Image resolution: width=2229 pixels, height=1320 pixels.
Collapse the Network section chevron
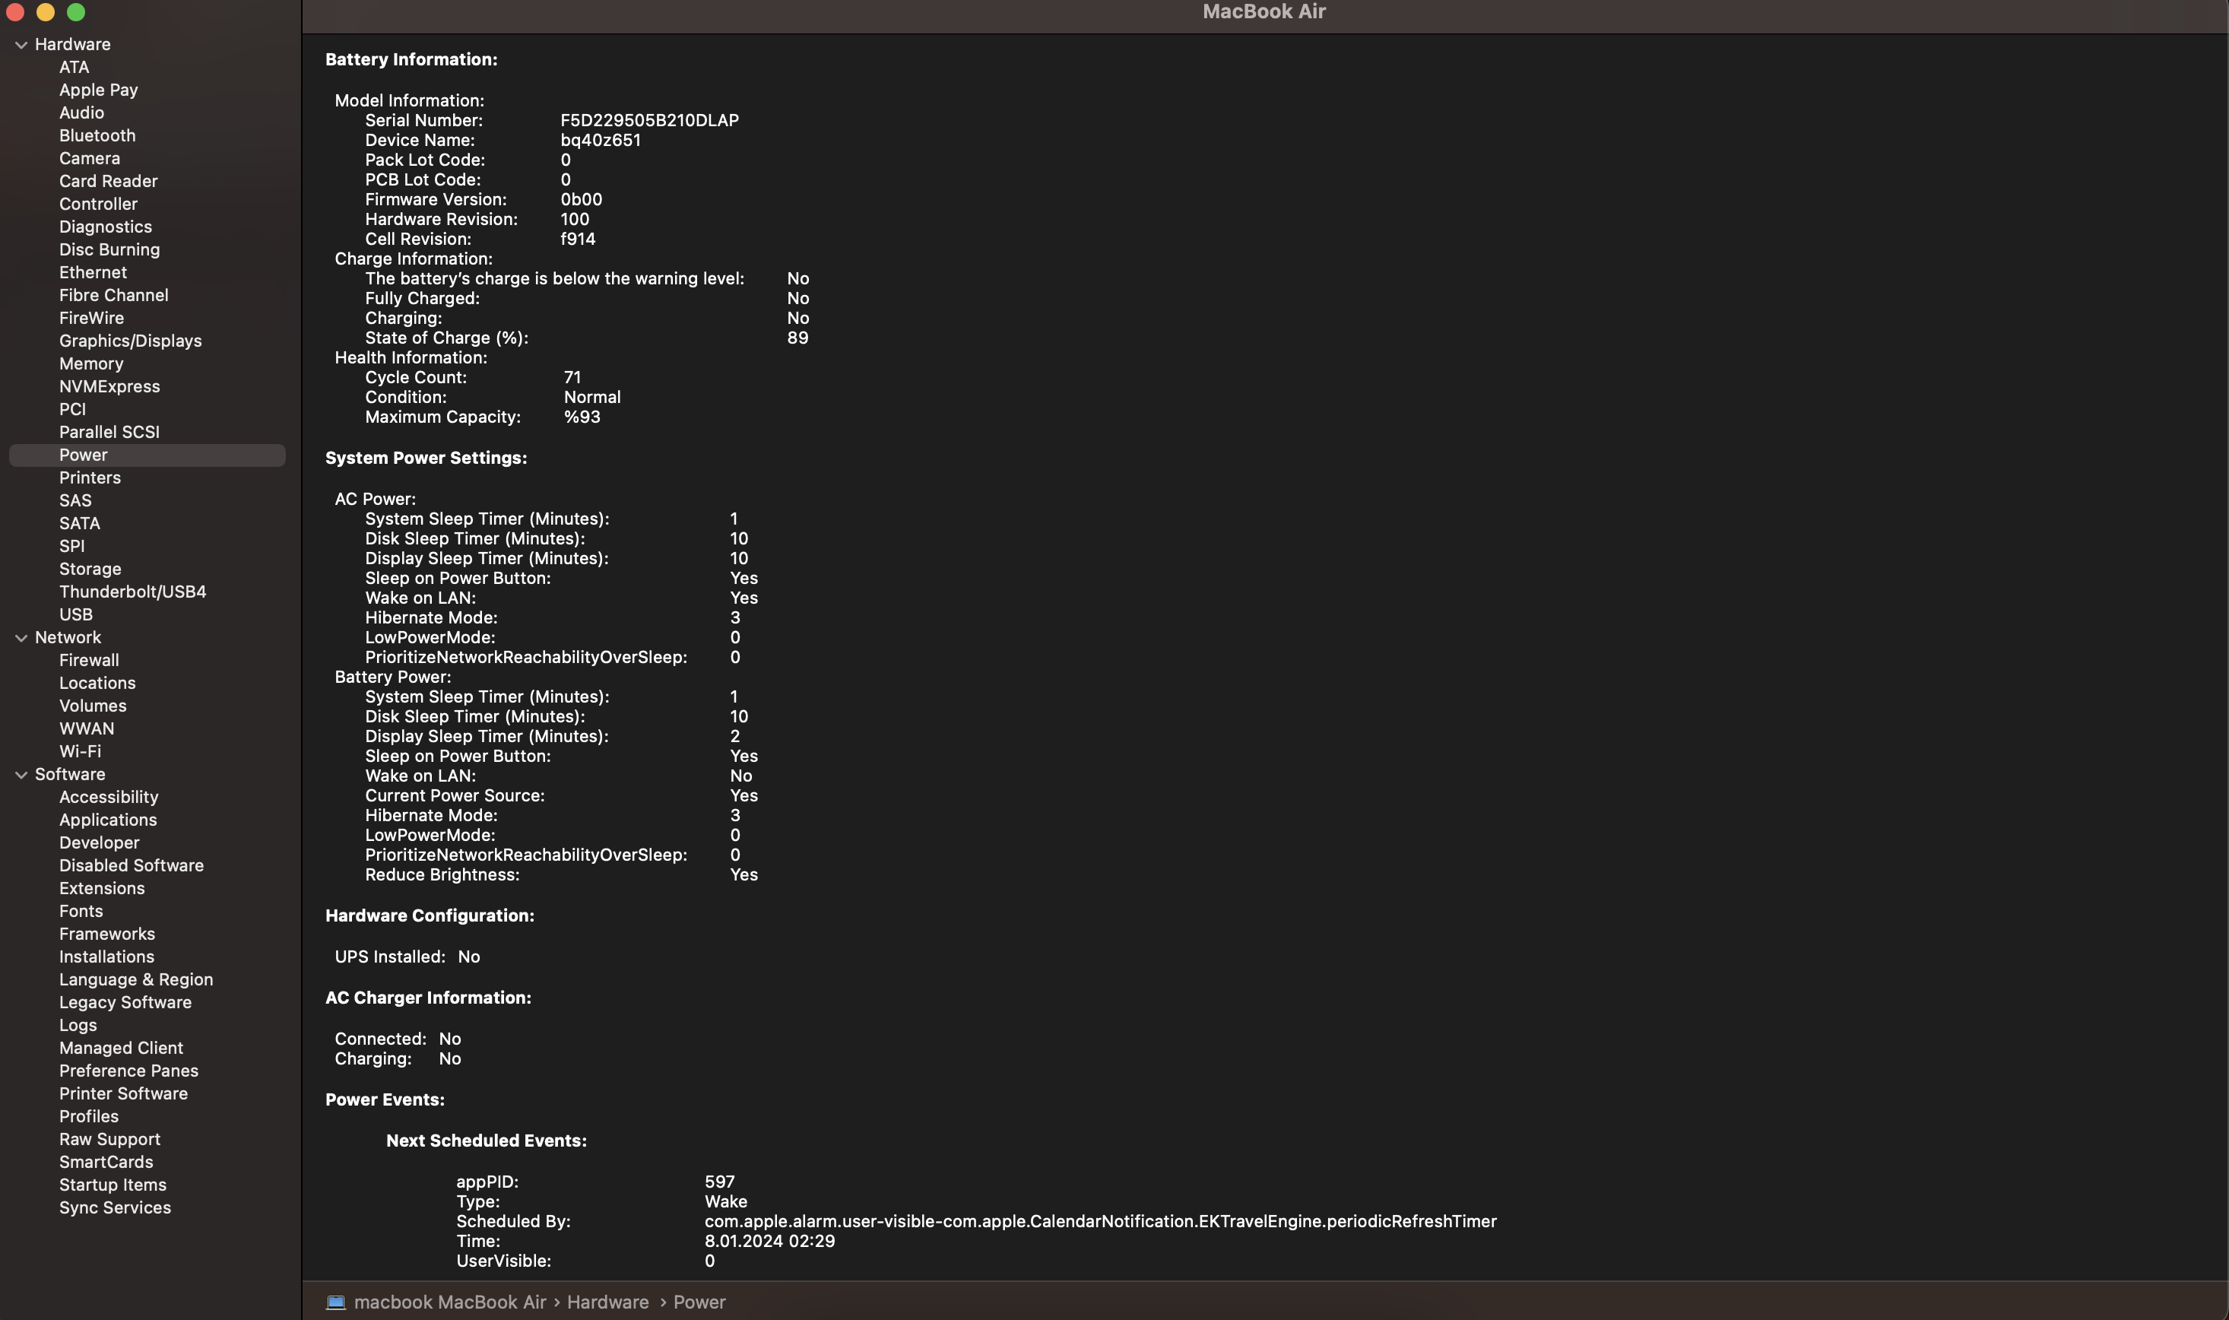point(21,638)
